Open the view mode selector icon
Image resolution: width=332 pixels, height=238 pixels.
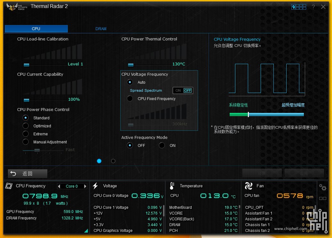[x=299, y=7]
